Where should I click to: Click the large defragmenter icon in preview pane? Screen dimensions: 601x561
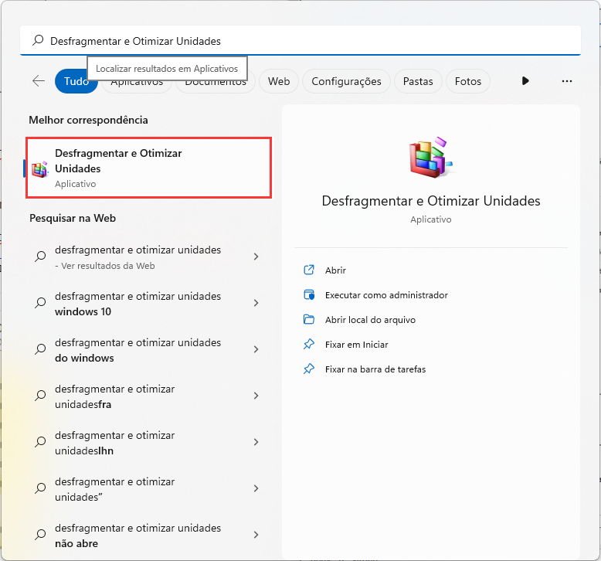[431, 157]
